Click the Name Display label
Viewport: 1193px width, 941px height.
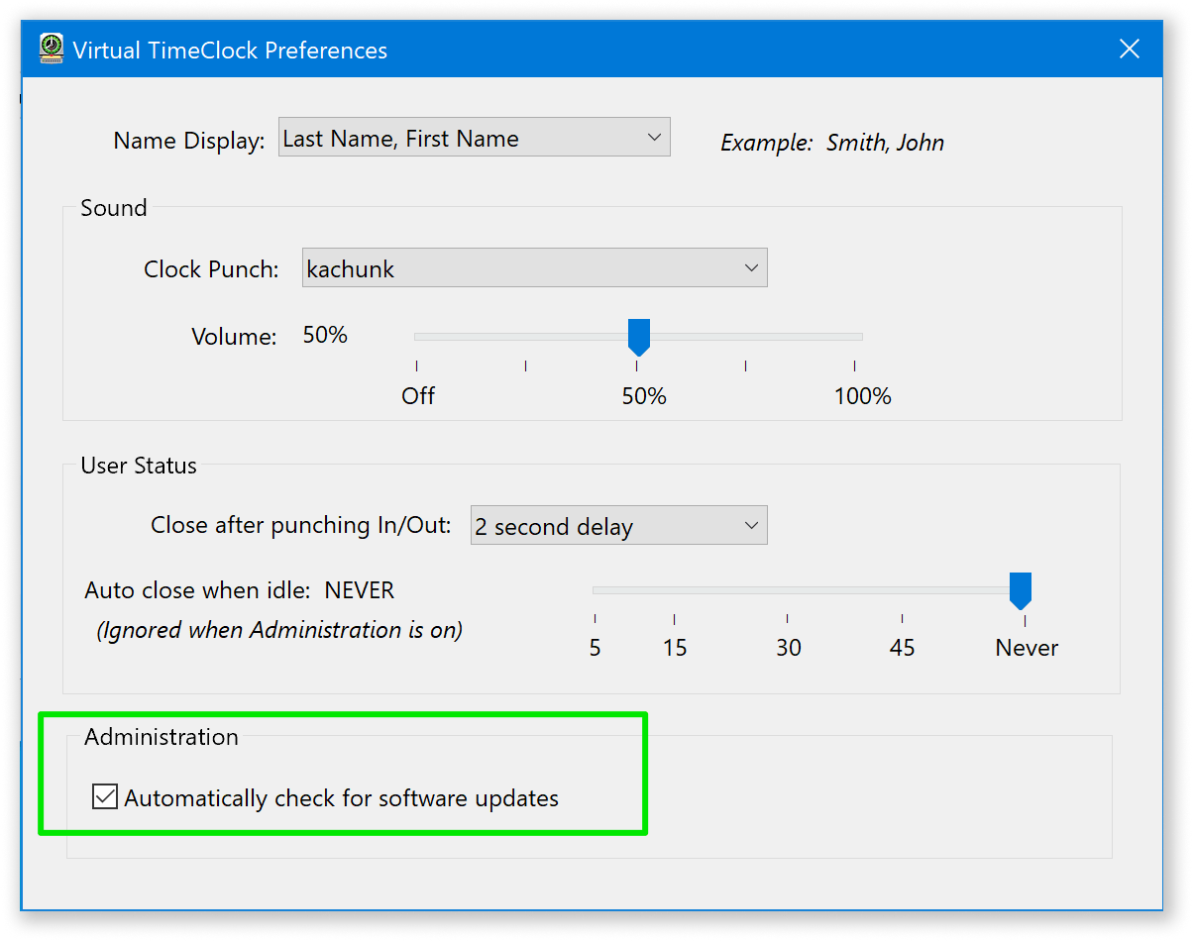pos(189,141)
